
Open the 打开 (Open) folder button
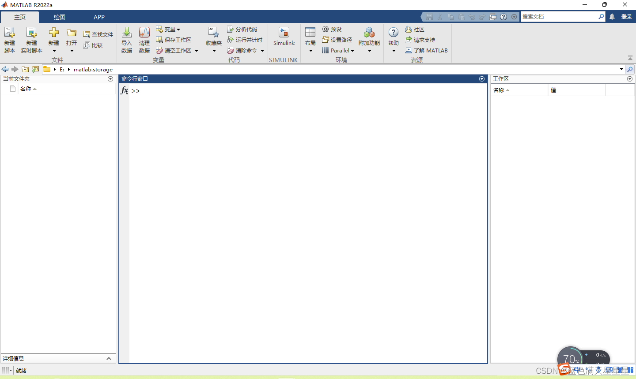[72, 40]
